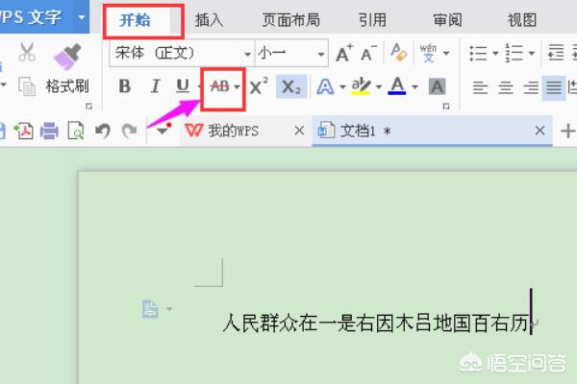Viewport: 577px width, 384px height.
Task: Increase font size with A+ button
Action: tap(344, 54)
